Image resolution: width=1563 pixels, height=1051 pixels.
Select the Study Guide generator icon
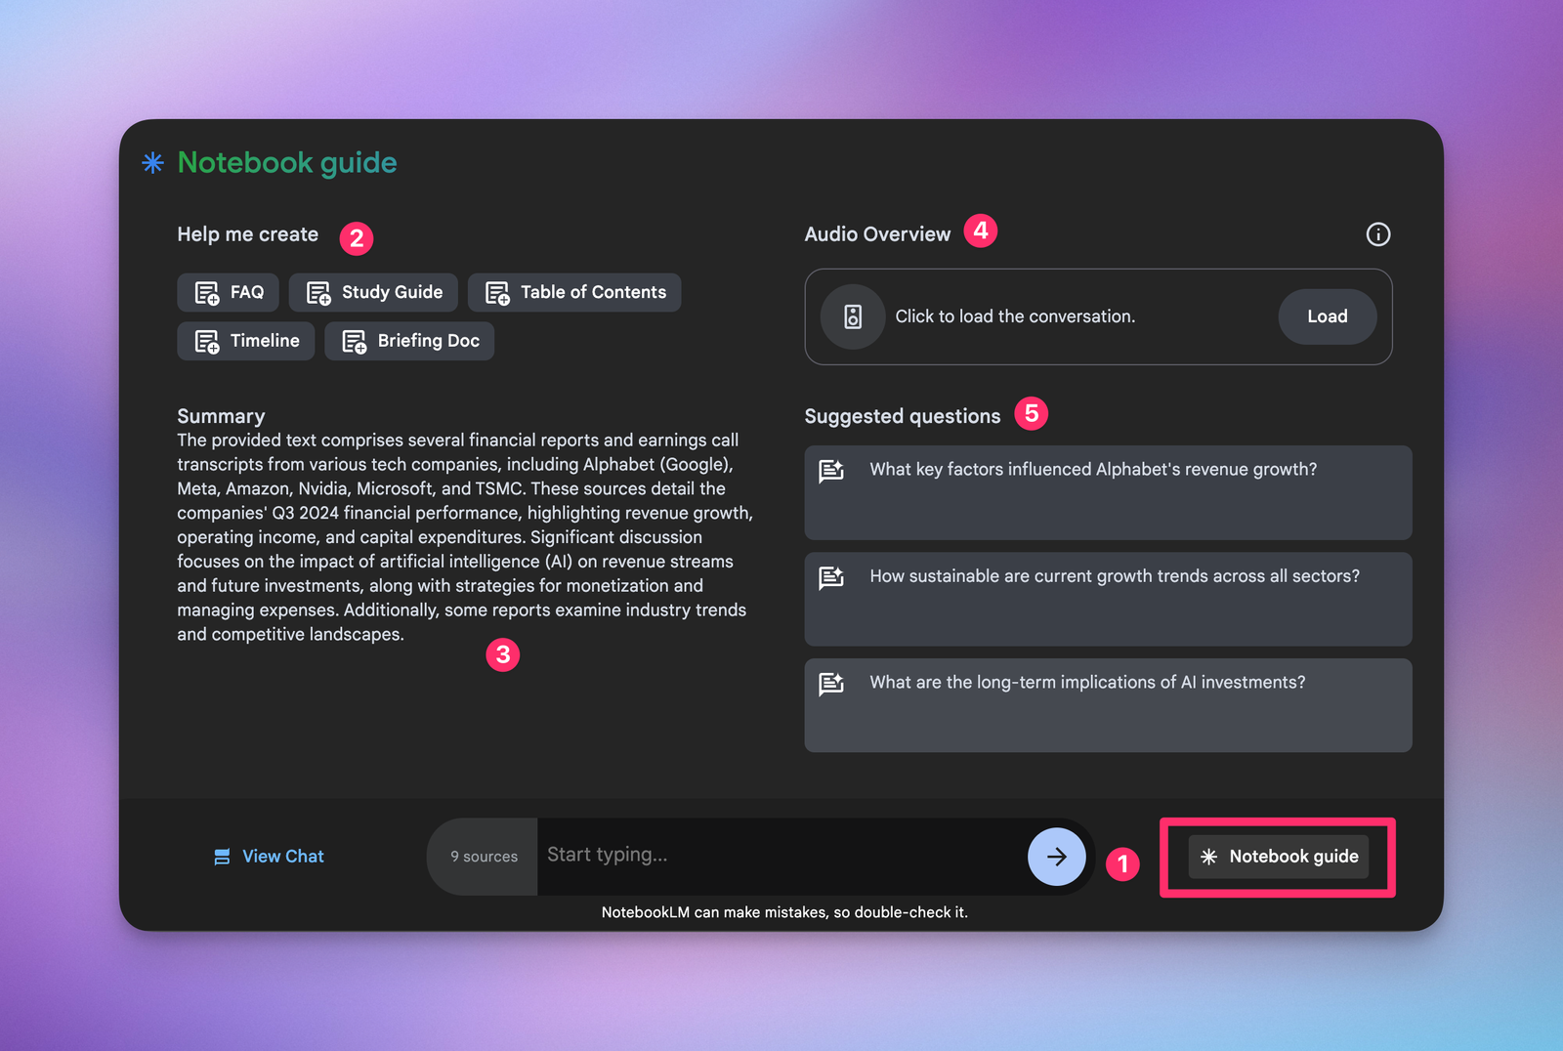tap(317, 292)
